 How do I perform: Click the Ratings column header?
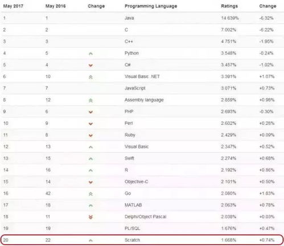tap(229, 6)
